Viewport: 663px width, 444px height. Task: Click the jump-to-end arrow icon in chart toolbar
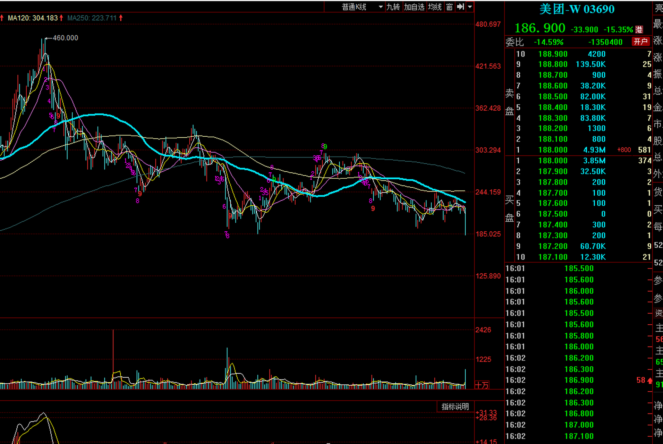pyautogui.click(x=460, y=7)
